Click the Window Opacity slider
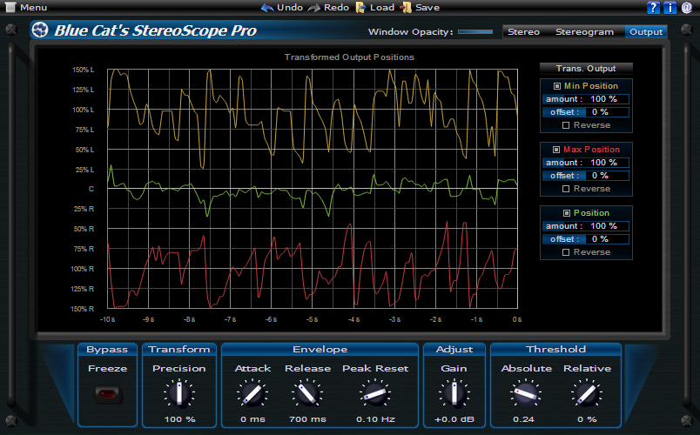This screenshot has width=700, height=435. click(x=475, y=32)
